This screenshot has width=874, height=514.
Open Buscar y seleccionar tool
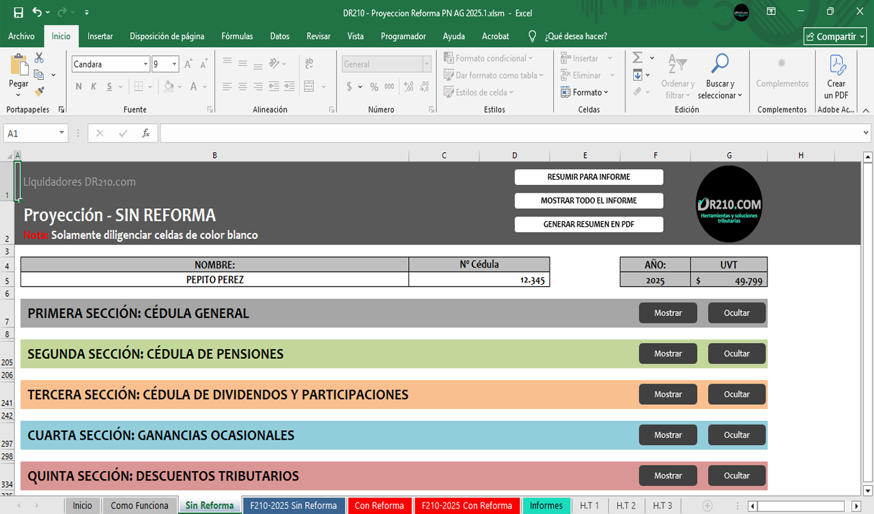(x=719, y=72)
